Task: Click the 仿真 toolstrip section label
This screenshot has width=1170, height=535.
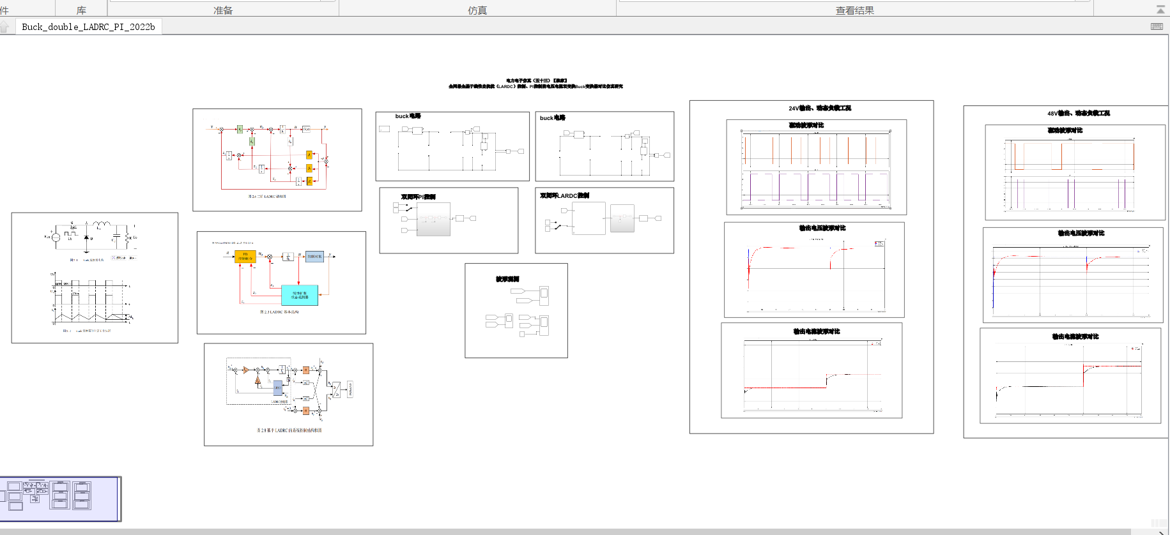Action: [477, 10]
